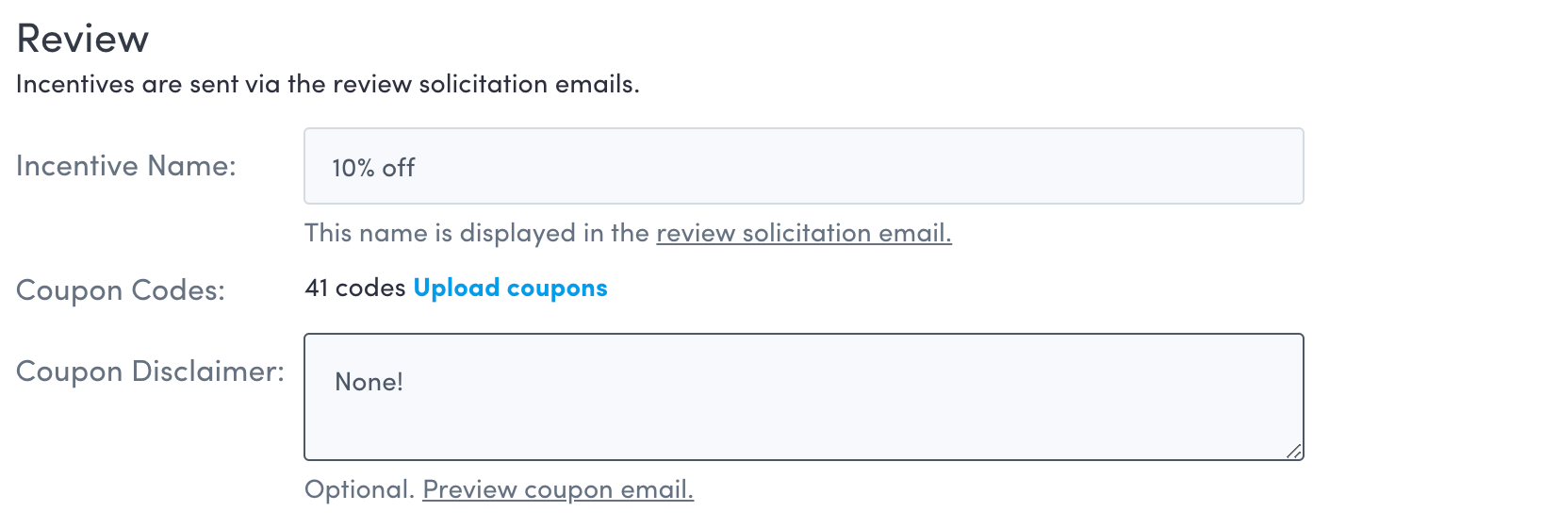Place cursor on the "None!" disclaimer text
1559x528 pixels.
(x=369, y=383)
